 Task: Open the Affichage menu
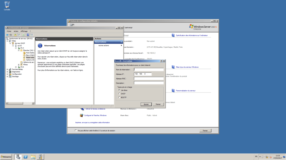coord(24,31)
